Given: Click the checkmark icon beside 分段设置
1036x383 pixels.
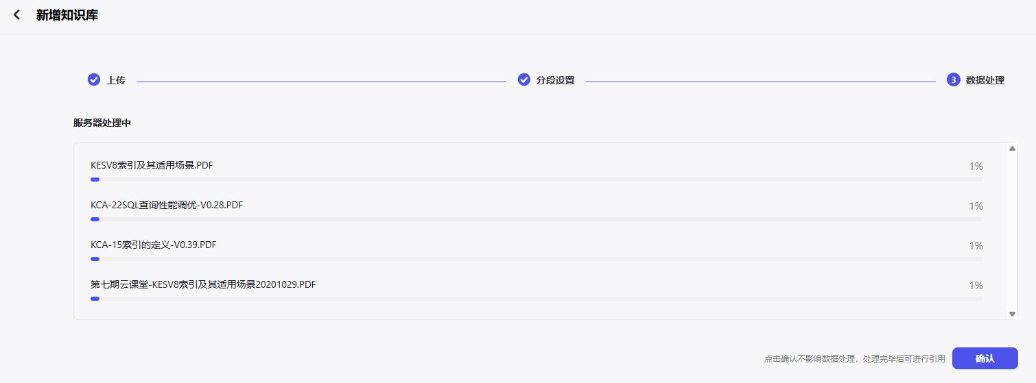Looking at the screenshot, I should pyautogui.click(x=524, y=79).
